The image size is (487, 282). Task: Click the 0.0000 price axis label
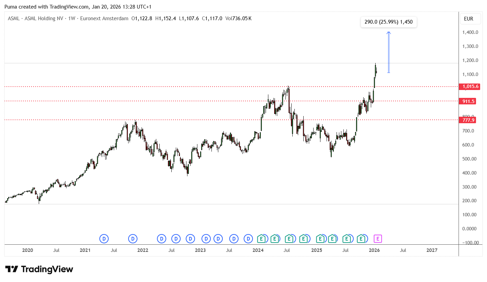pyautogui.click(x=469, y=229)
